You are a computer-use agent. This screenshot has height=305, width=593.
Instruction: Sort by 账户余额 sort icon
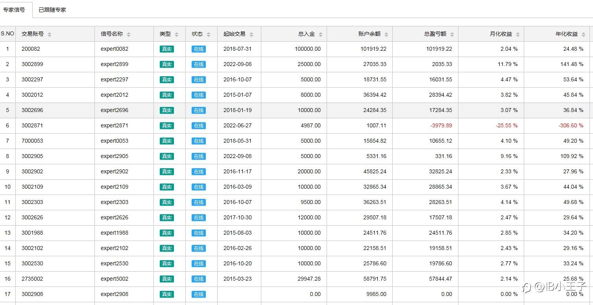pyautogui.click(x=386, y=35)
